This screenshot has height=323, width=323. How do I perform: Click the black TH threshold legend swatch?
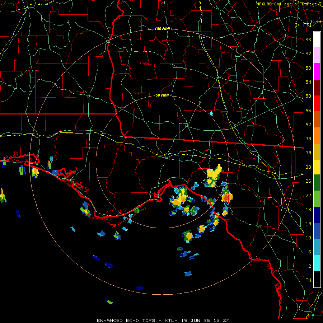tap(317, 279)
